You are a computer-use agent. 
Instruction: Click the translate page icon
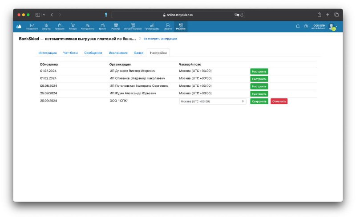point(237,15)
